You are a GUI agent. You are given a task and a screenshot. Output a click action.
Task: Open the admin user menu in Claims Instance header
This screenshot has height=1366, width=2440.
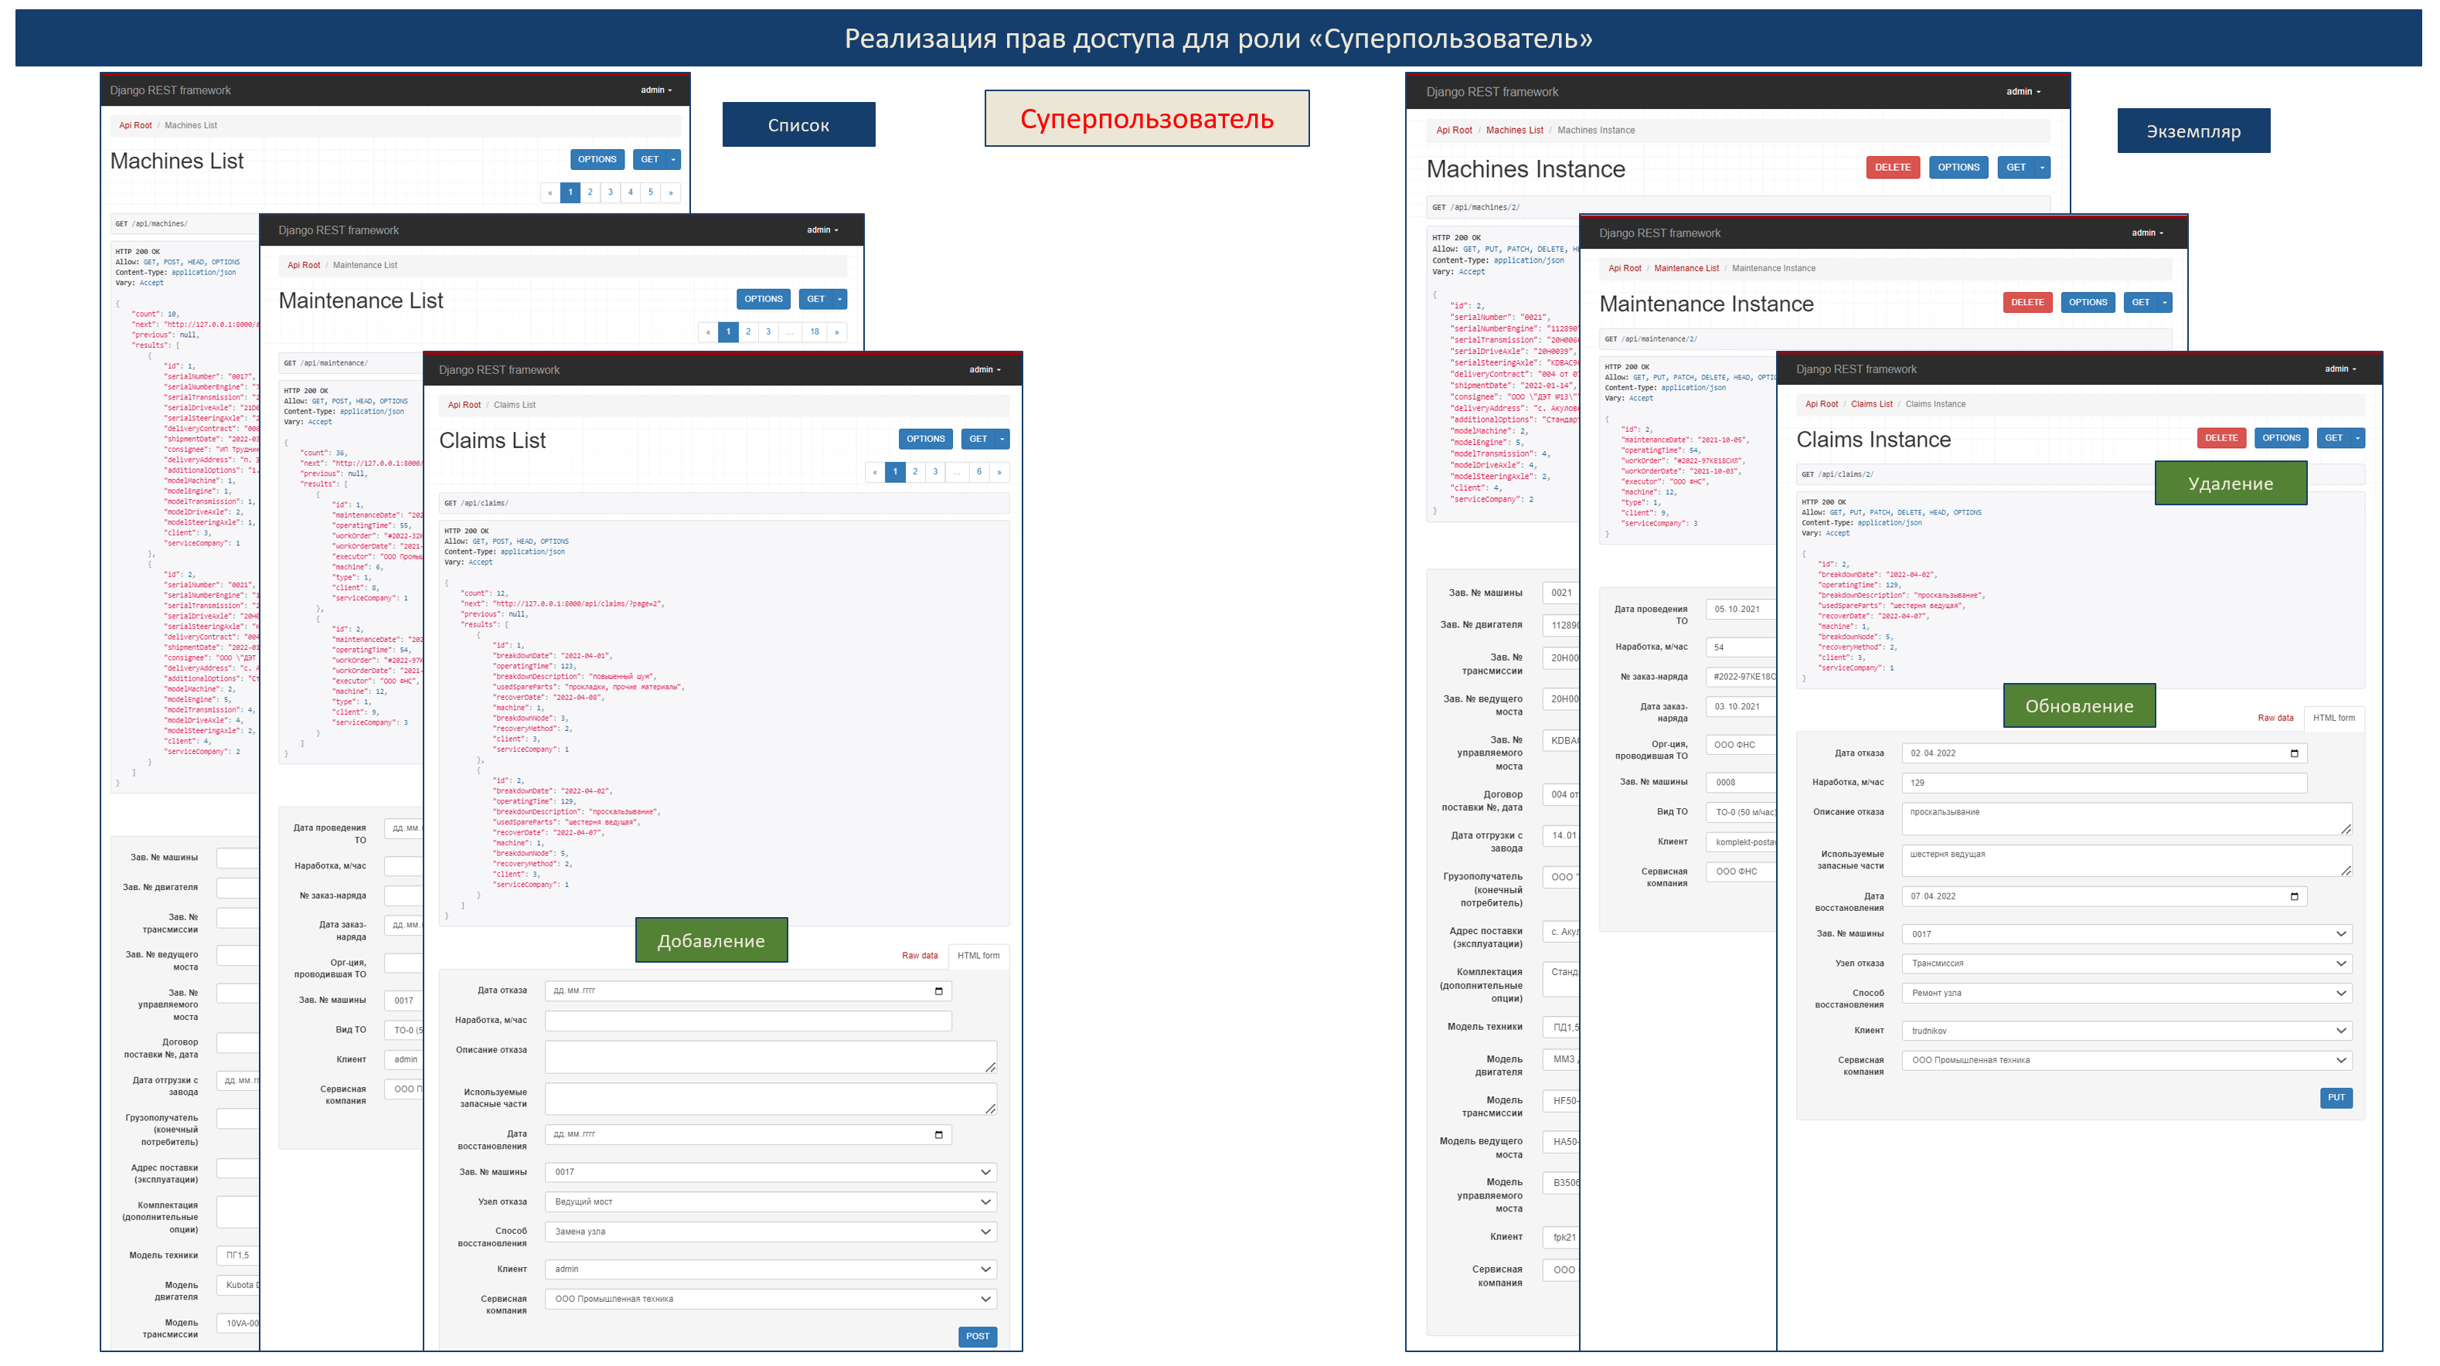coord(2340,369)
